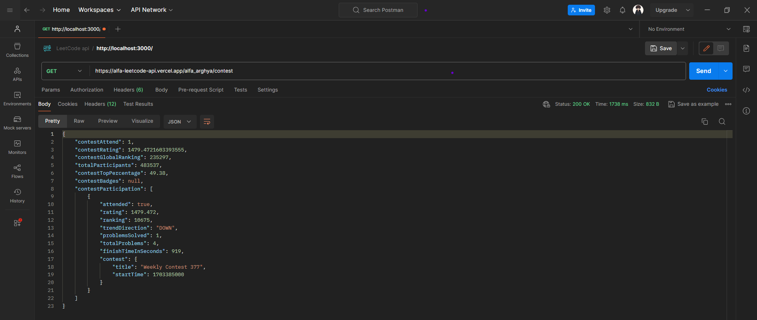Switch to the Authorization tab
Screen dimensions: 757x320
87,90
